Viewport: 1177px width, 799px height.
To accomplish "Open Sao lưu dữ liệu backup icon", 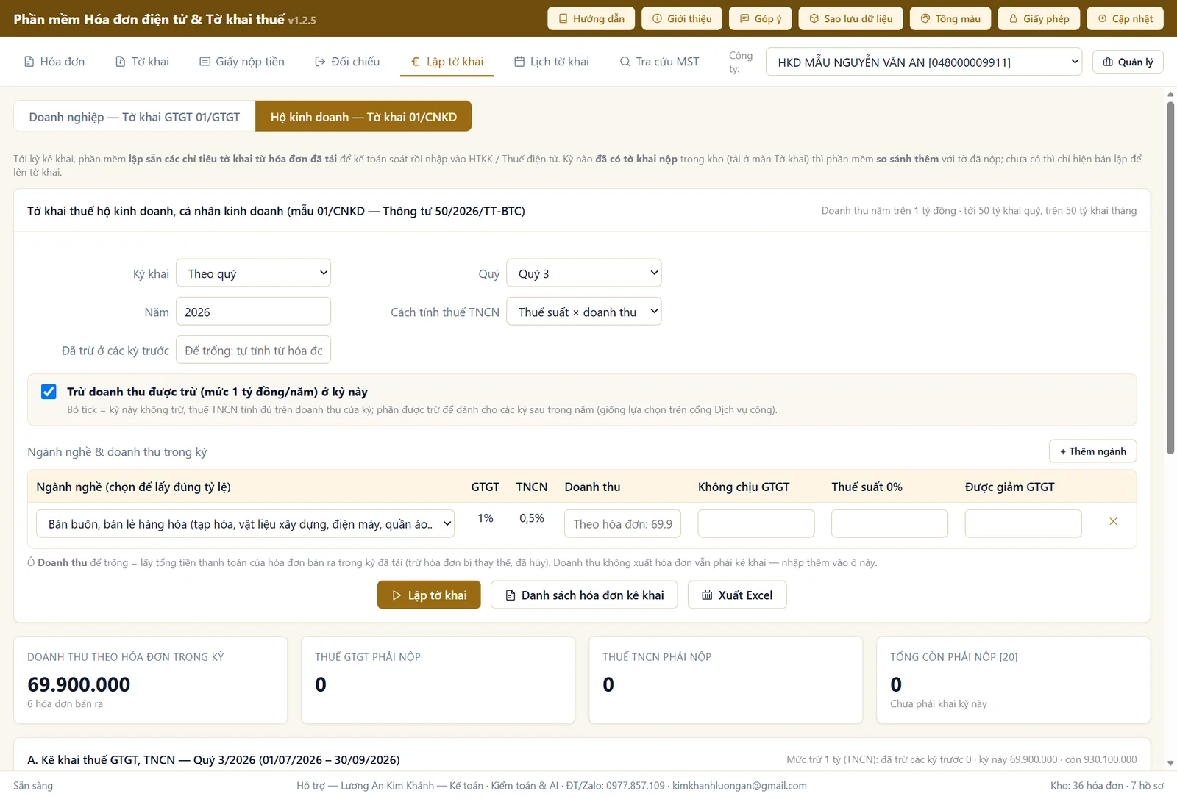I will pos(814,18).
